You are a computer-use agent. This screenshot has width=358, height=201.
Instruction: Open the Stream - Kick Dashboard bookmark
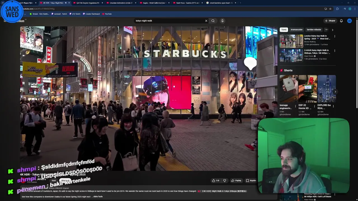[x=39, y=14]
